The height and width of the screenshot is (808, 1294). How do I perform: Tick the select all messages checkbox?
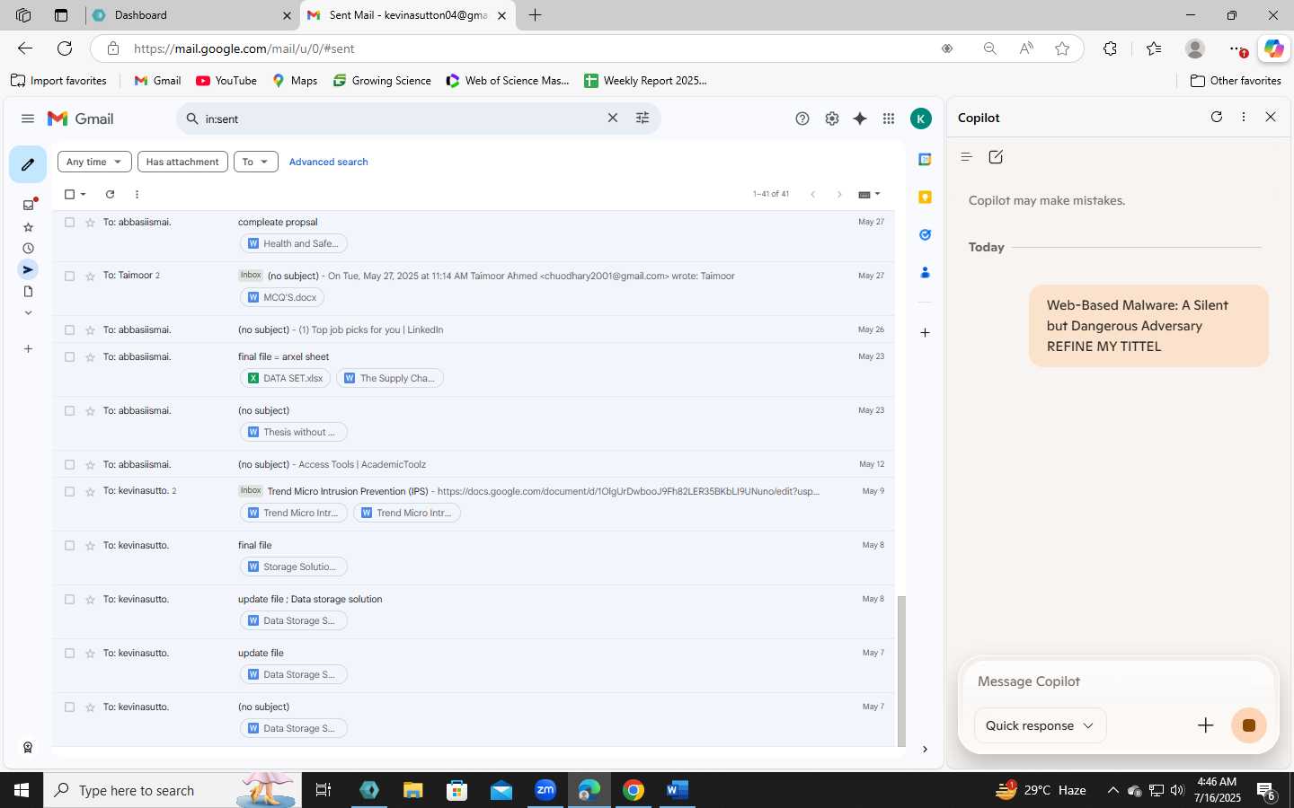[x=69, y=194]
